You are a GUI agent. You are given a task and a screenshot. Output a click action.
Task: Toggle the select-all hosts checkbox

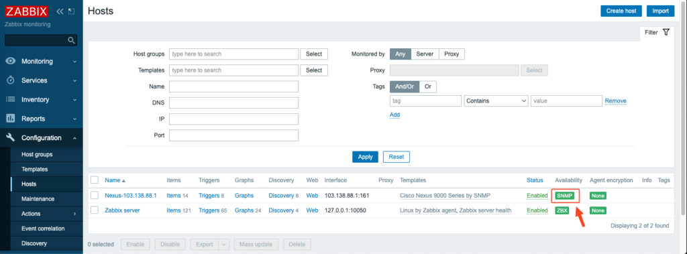tap(94, 180)
